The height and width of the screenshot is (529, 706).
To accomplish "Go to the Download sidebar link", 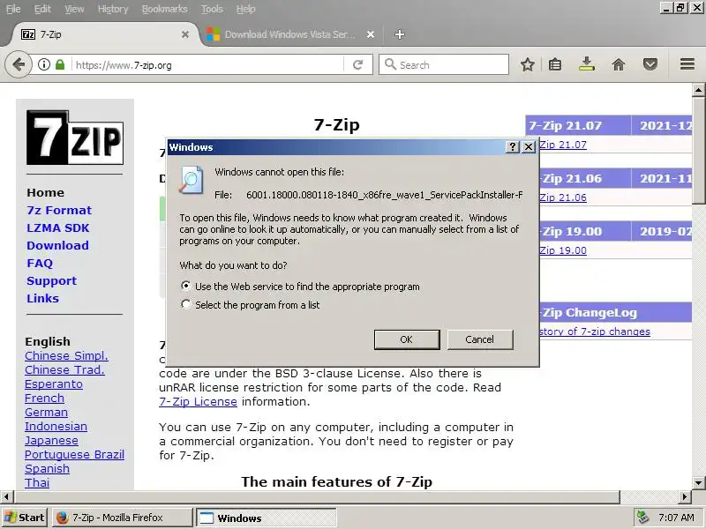I will (x=57, y=246).
